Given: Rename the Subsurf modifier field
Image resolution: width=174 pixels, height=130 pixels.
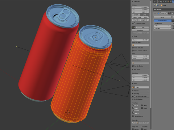Looking at the screenshot, I should (x=163, y=13).
